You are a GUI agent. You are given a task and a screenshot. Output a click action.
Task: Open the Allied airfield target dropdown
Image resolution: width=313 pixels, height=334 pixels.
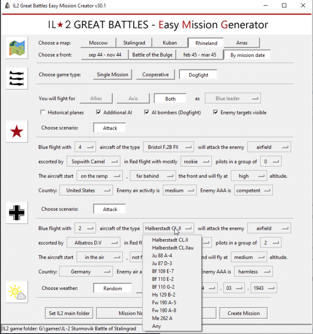[269, 147]
